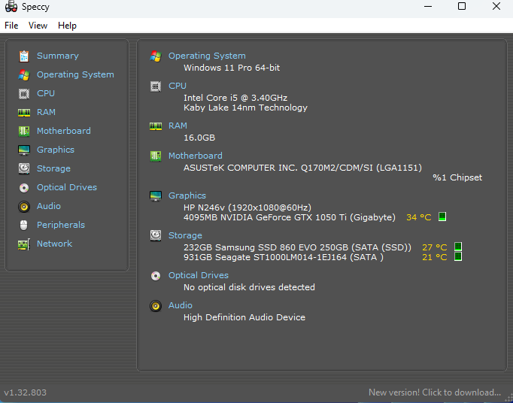This screenshot has width=513, height=403.
Task: Click the 34 °C GPU temperature value
Action: 419,217
